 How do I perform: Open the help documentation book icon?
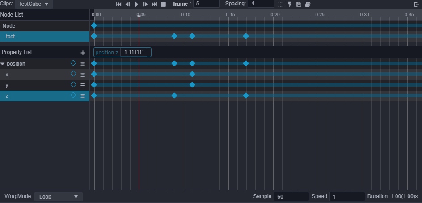tap(308, 4)
